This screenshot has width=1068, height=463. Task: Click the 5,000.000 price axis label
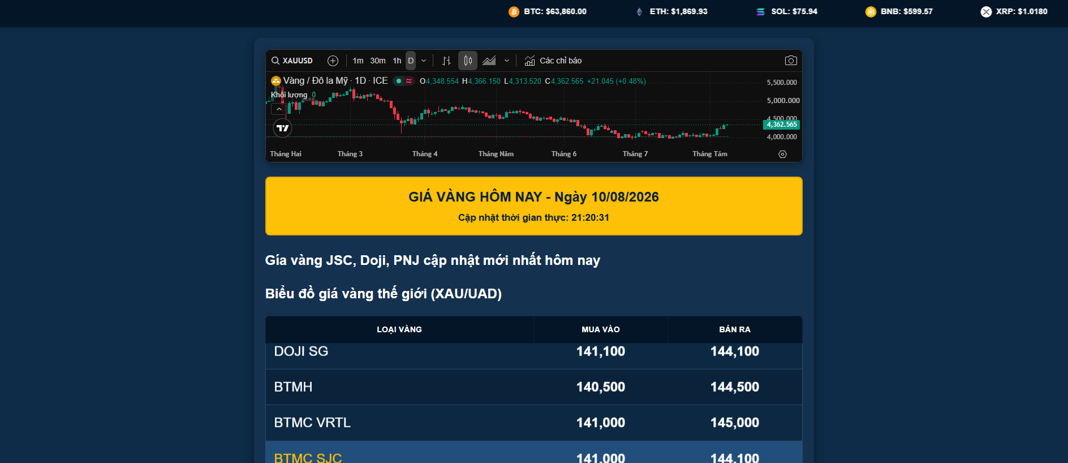pos(783,101)
